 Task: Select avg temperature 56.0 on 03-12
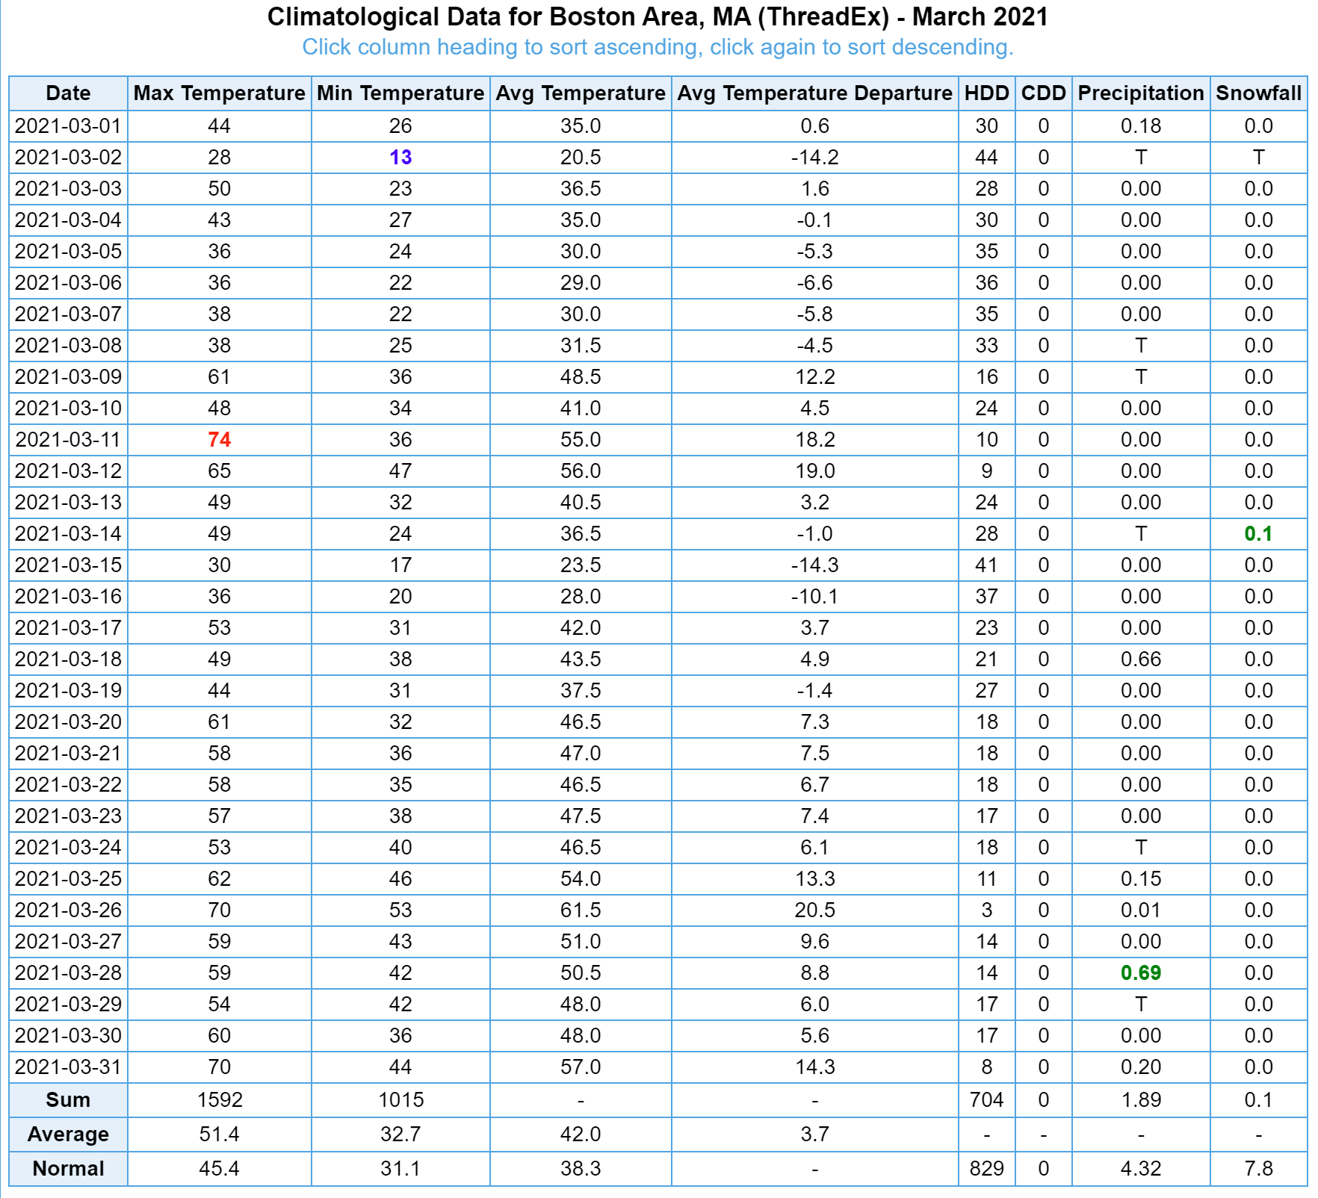(581, 471)
